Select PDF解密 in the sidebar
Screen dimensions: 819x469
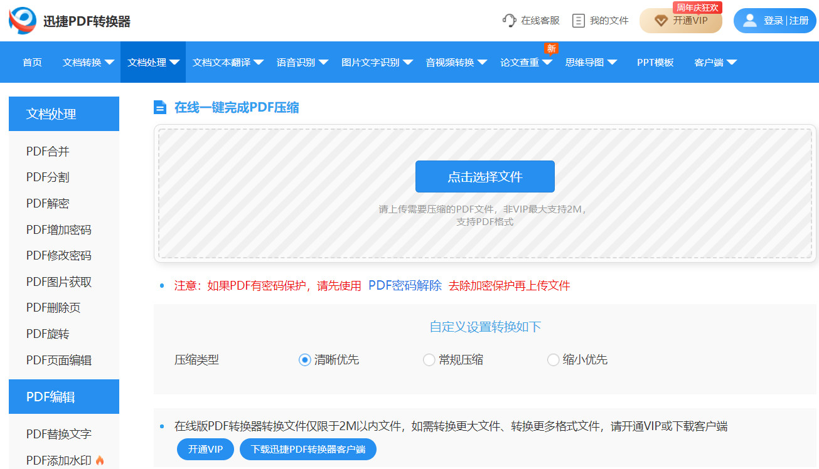click(48, 204)
